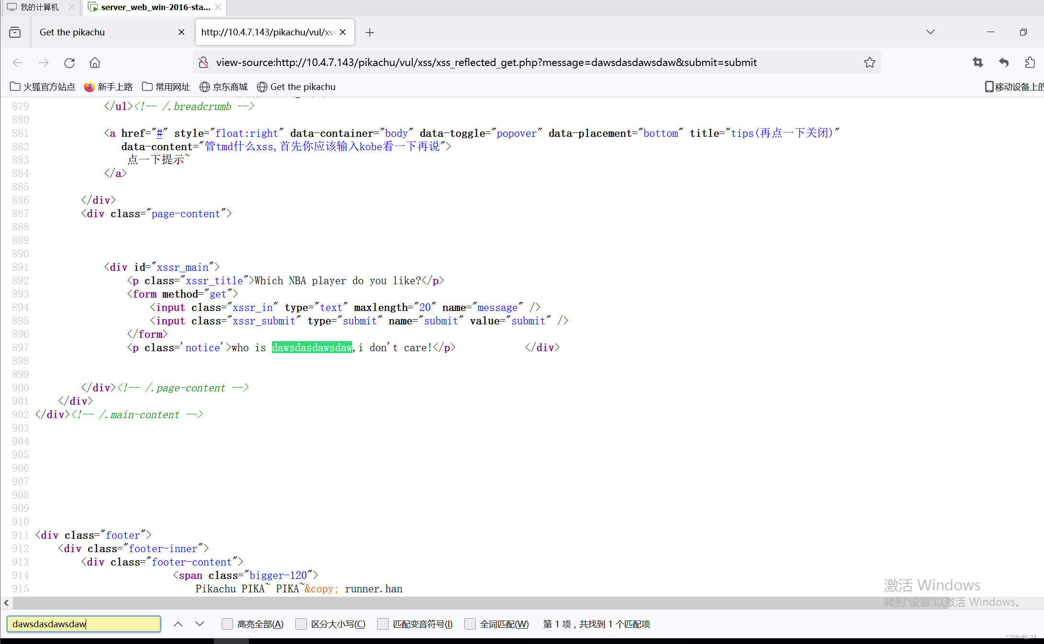Jump to previous match with up chevron
This screenshot has height=644, width=1044.
coord(178,624)
